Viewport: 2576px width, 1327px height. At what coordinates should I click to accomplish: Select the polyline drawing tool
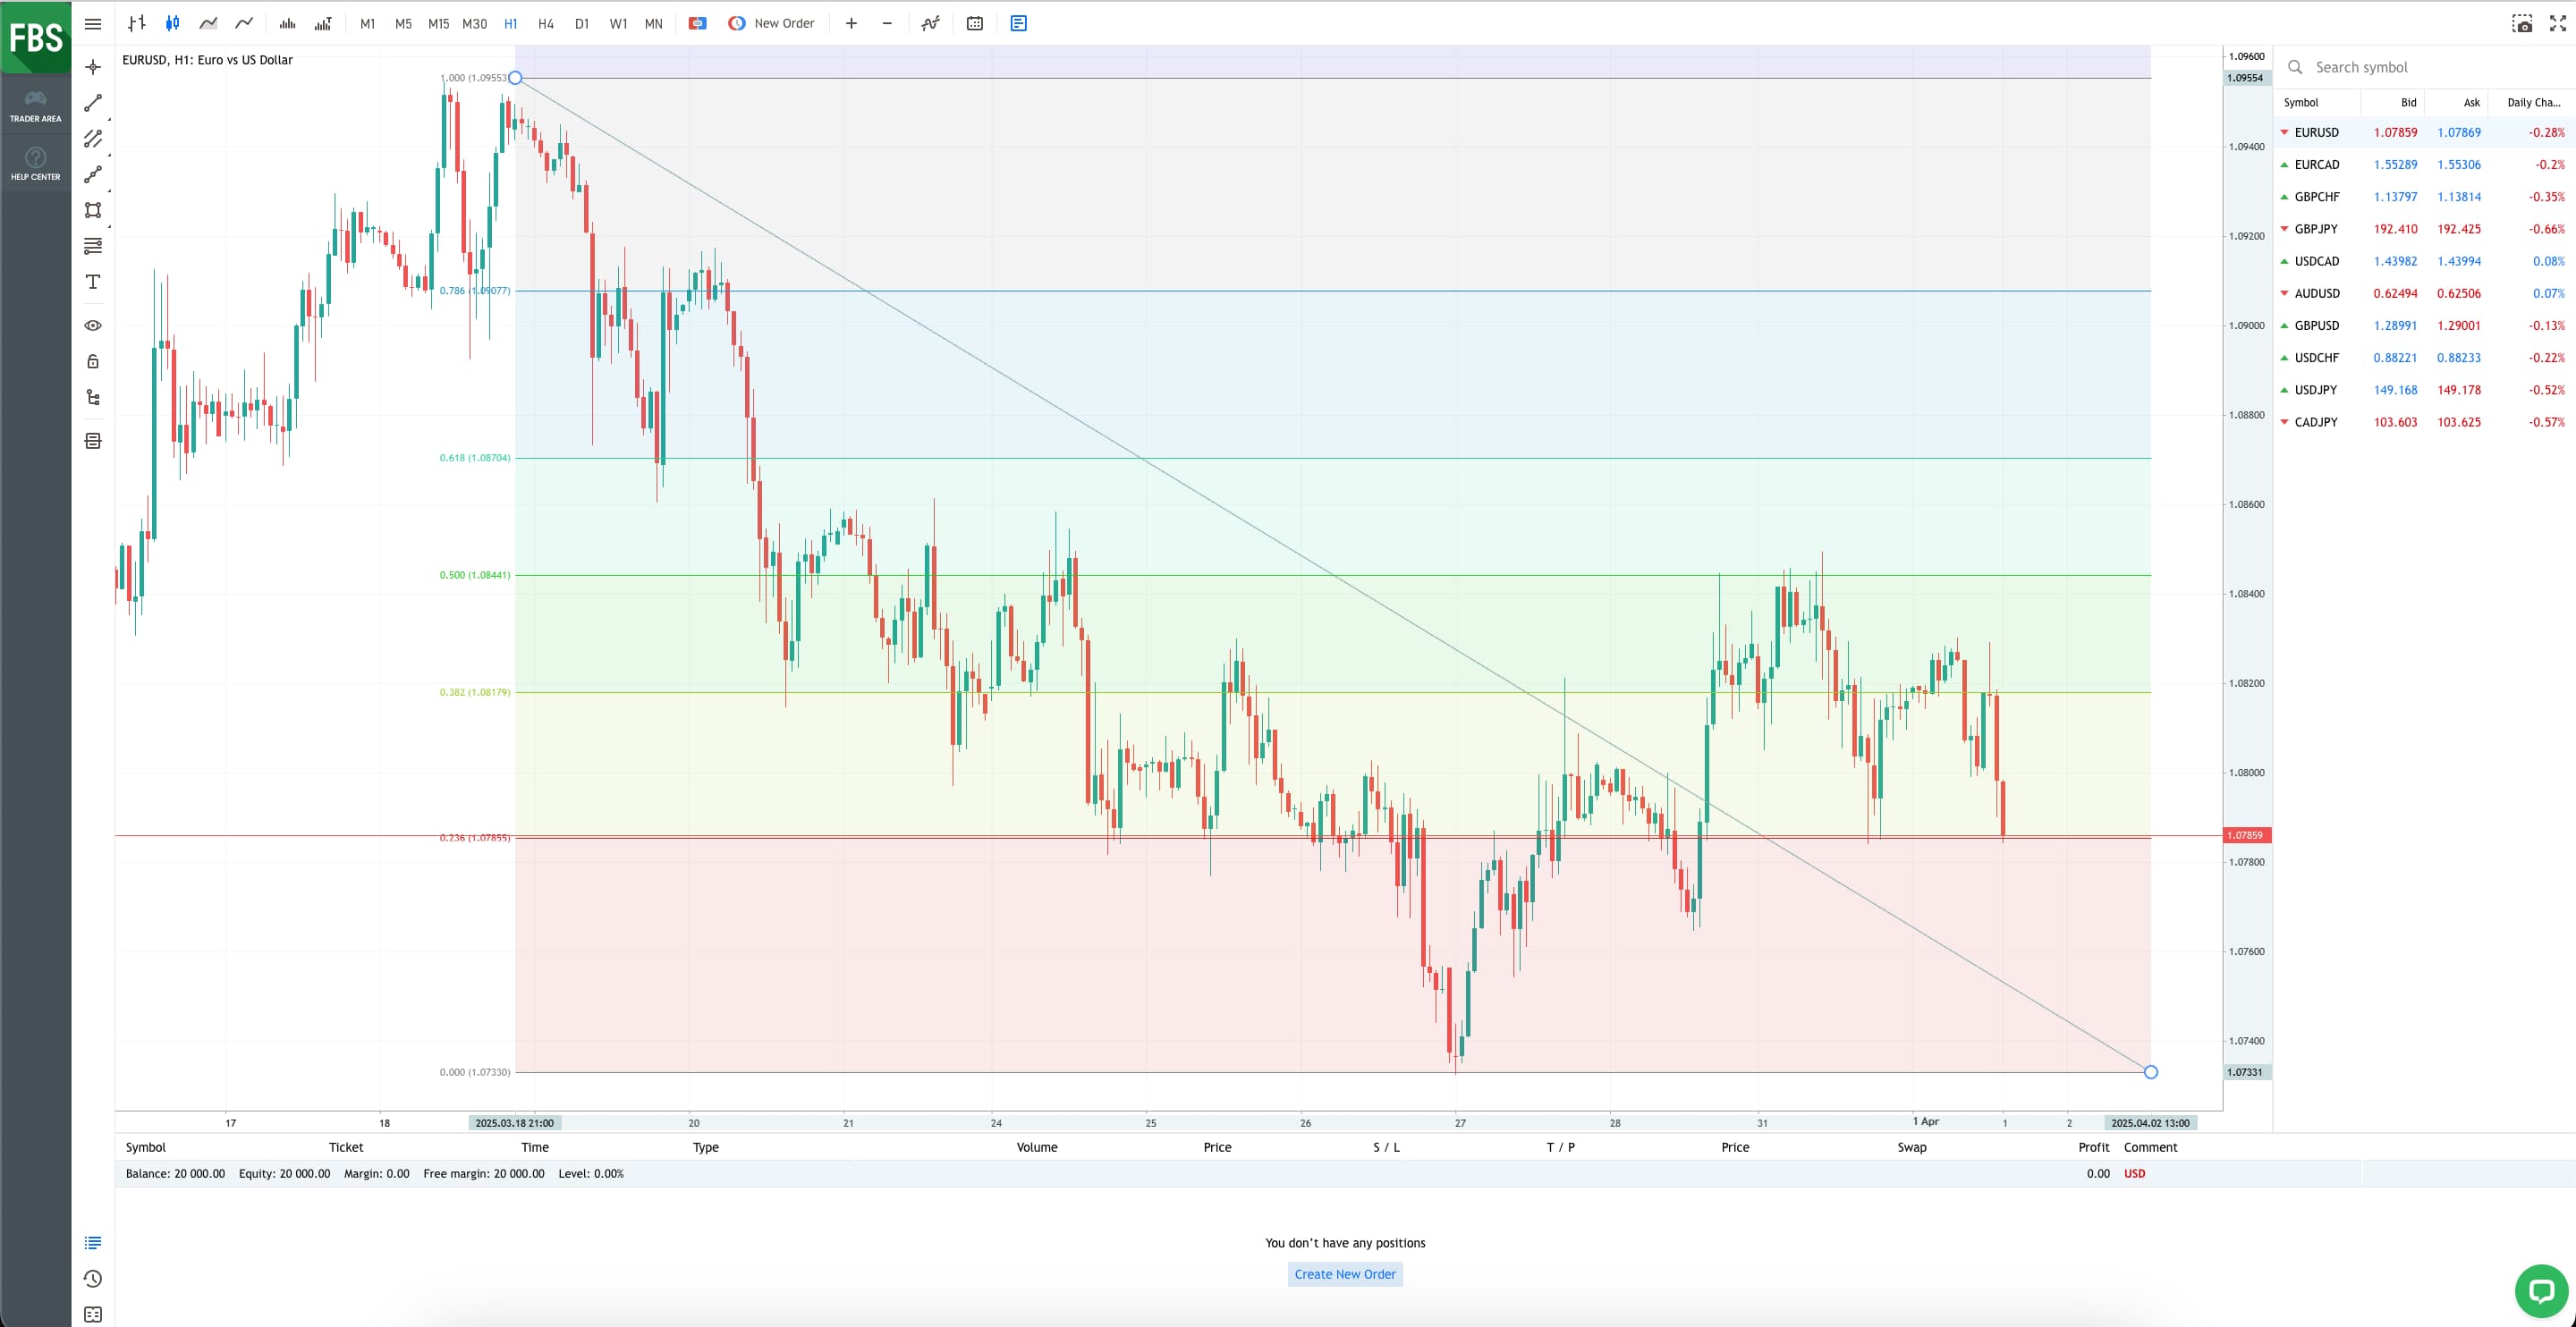coord(93,175)
